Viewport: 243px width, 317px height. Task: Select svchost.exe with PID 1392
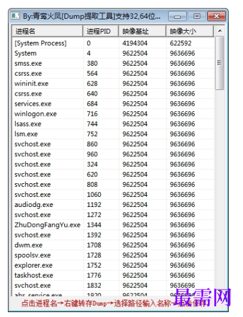click(x=113, y=235)
